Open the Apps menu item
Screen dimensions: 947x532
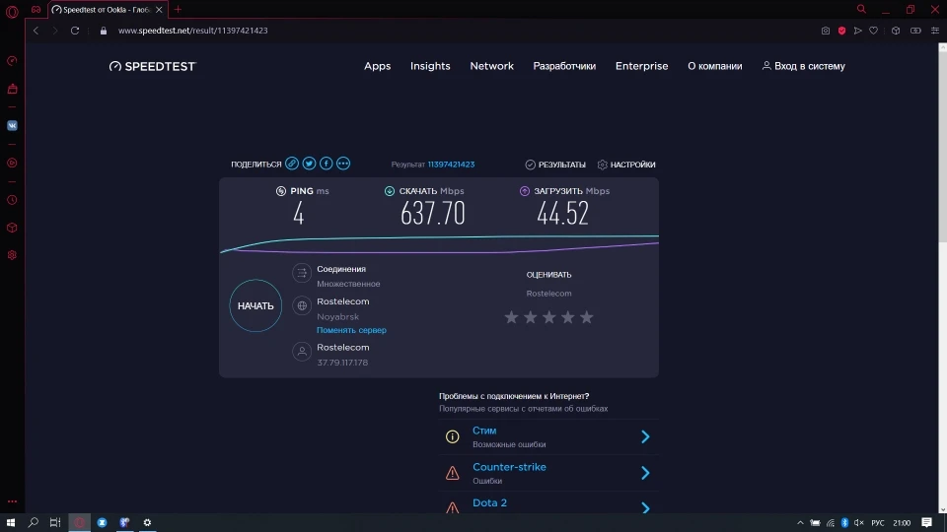[x=377, y=66]
